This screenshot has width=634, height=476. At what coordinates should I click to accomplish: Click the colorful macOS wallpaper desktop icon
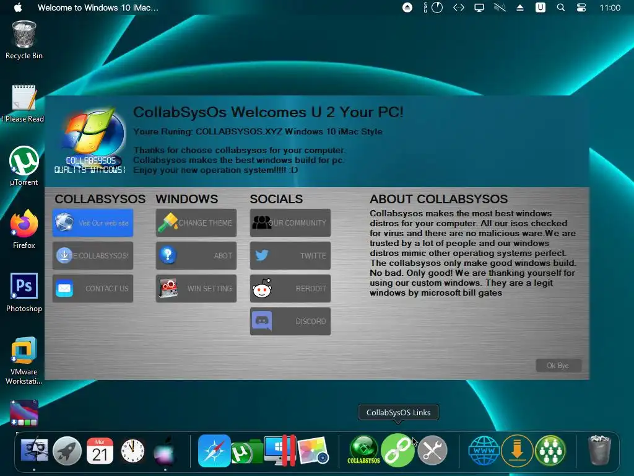[x=24, y=413]
